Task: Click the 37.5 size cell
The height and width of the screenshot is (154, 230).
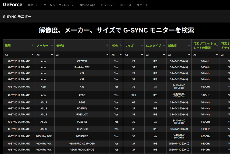Action: click(134, 95)
